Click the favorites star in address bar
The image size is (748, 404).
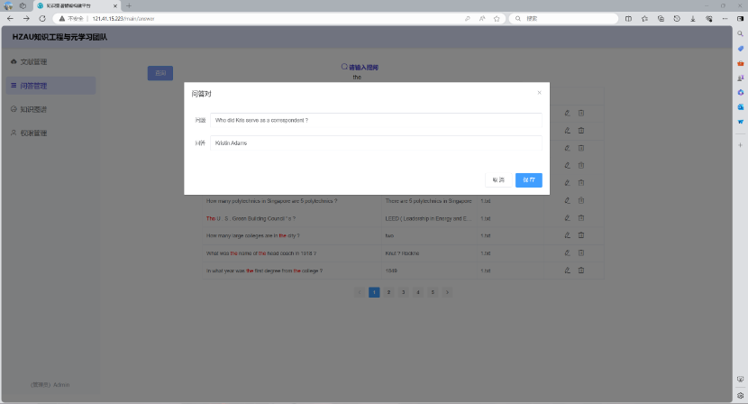(x=497, y=18)
